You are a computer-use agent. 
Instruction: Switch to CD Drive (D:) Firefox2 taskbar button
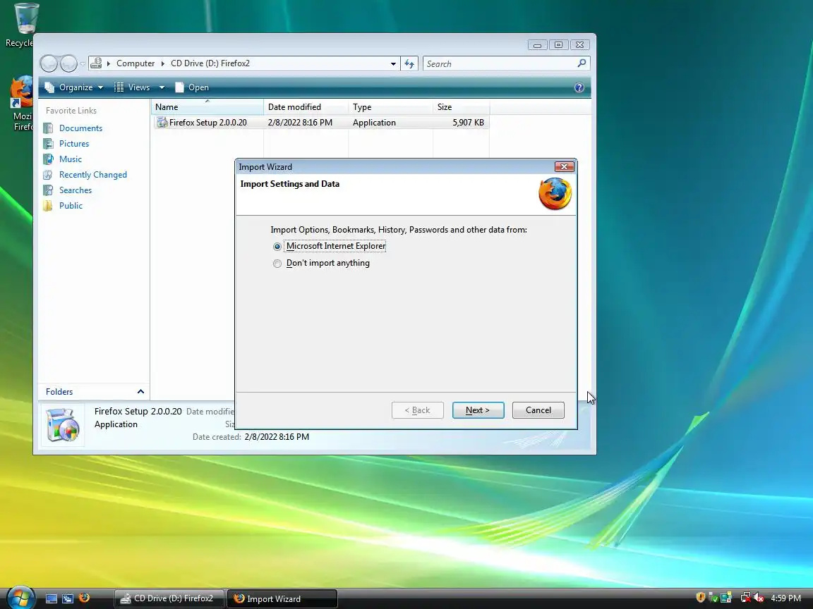pyautogui.click(x=169, y=598)
